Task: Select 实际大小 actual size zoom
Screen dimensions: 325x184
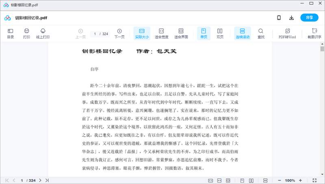Action: click(142, 33)
